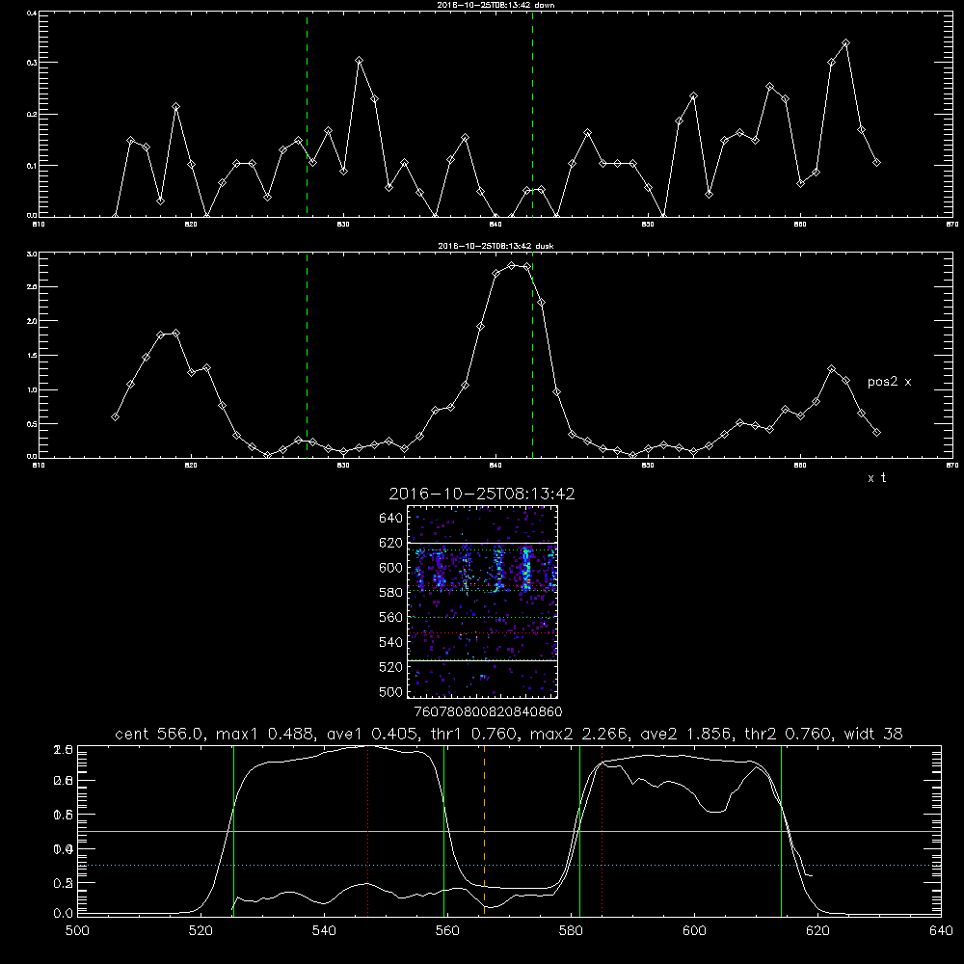Click the "540" y-axis label beside the heatmap
Screen dimensions: 964x964
tap(391, 642)
